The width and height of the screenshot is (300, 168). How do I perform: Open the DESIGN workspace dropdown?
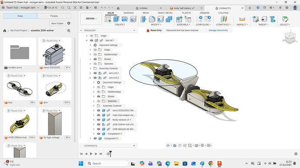tap(91, 19)
